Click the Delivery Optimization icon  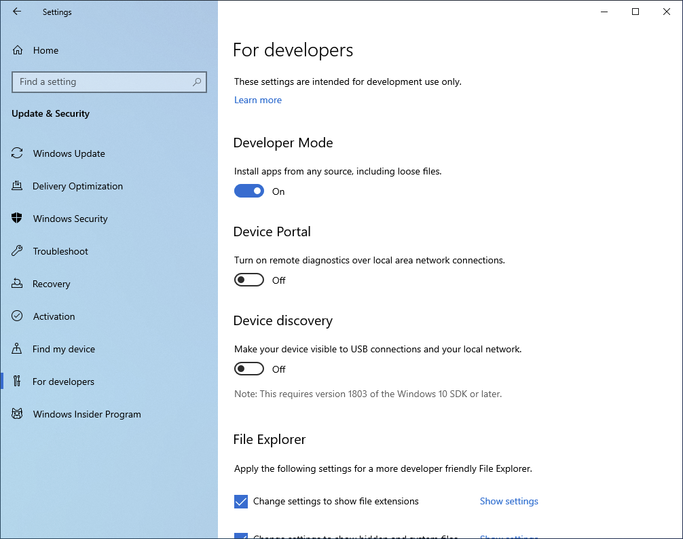point(18,186)
